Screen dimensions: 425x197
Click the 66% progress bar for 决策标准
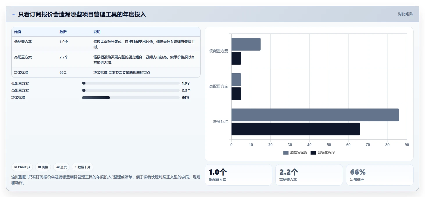tap(131, 98)
